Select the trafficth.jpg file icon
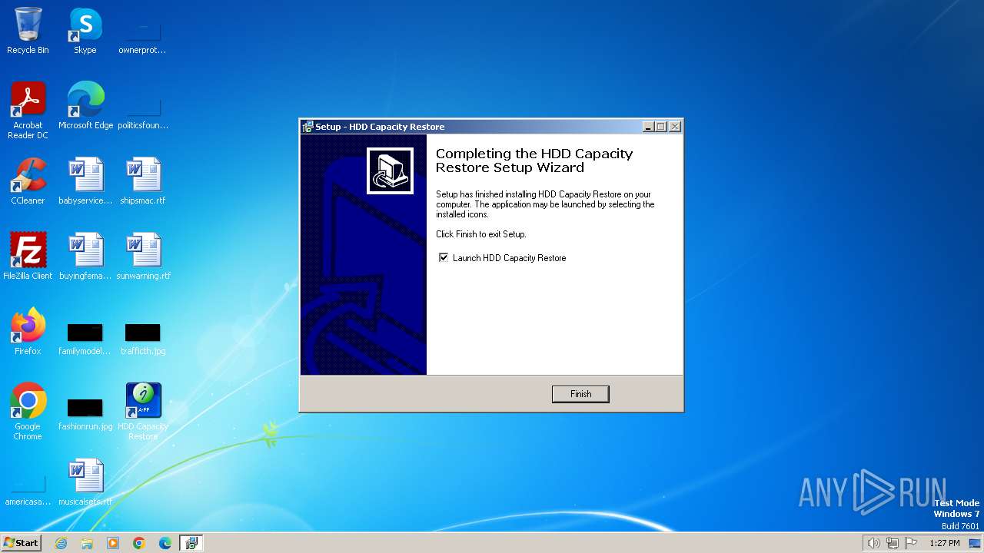This screenshot has height=553, width=984. point(143,338)
